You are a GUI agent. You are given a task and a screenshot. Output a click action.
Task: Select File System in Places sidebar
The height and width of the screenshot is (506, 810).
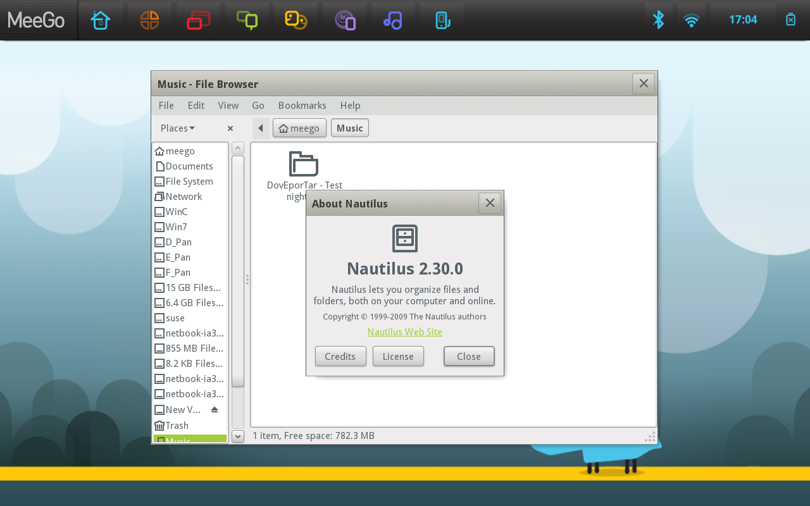coord(190,182)
